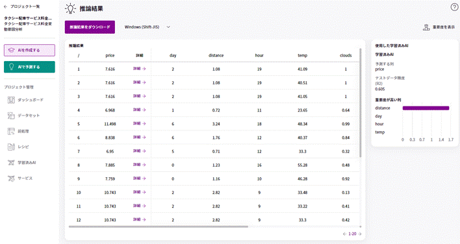Select the preprocessing icon in sidebar
The width and height of the screenshot is (460, 244).
(x=11, y=131)
